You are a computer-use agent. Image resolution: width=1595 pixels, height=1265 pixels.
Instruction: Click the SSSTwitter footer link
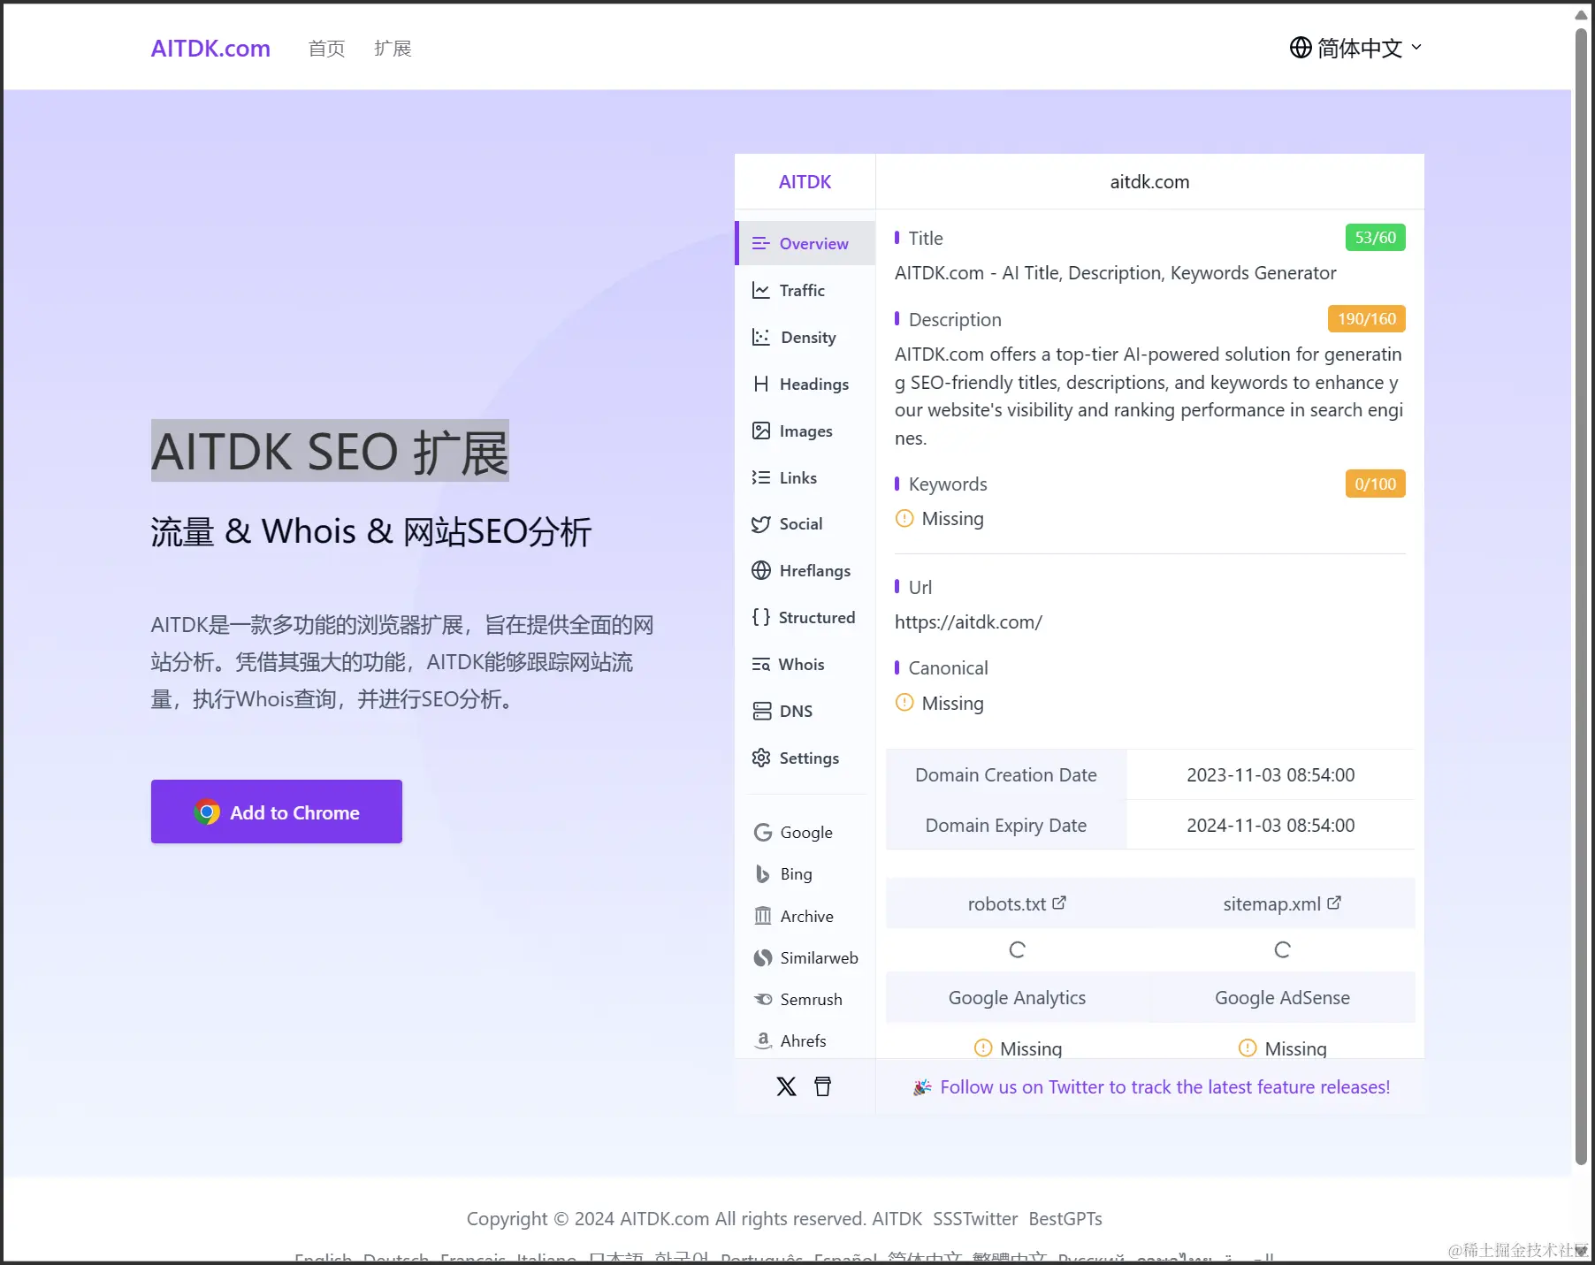click(x=975, y=1218)
